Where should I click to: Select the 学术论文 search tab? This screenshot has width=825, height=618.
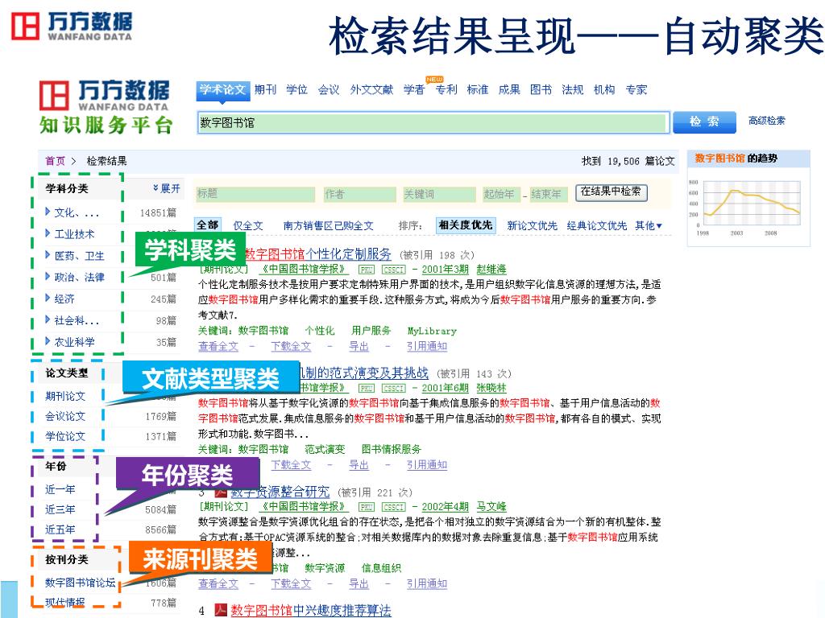pos(222,90)
